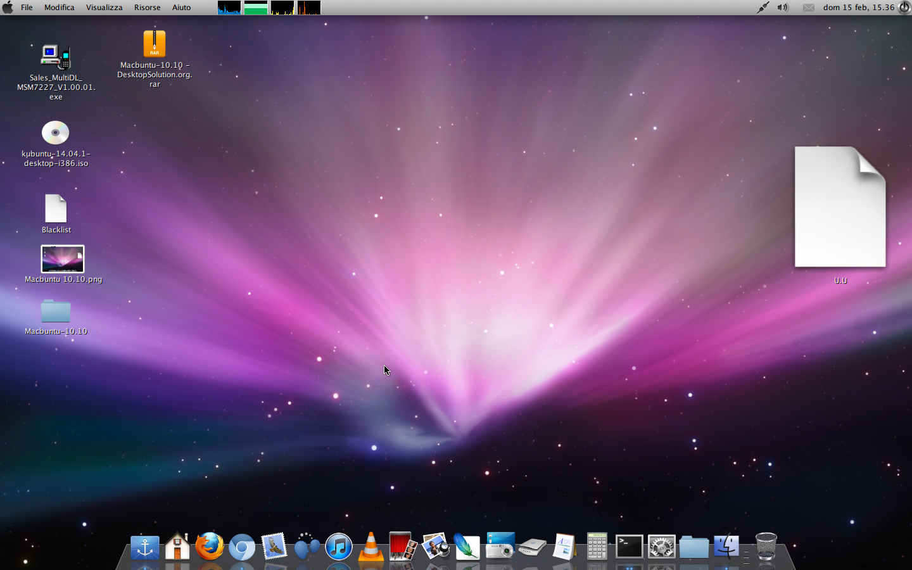The height and width of the screenshot is (570, 912).
Task: Launch Terminal from the dock
Action: coord(630,547)
